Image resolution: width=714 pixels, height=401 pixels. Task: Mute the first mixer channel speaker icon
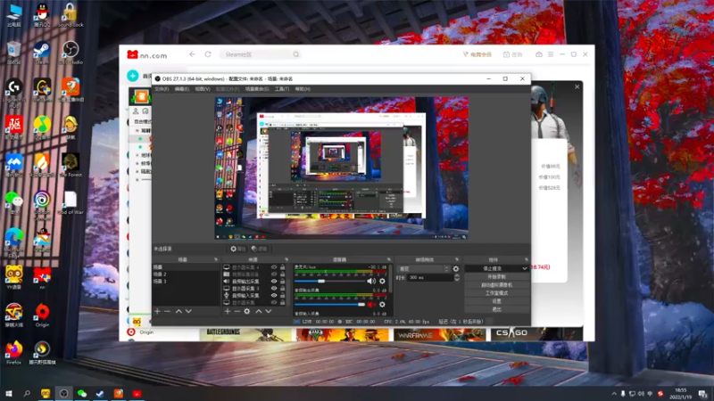coord(371,282)
